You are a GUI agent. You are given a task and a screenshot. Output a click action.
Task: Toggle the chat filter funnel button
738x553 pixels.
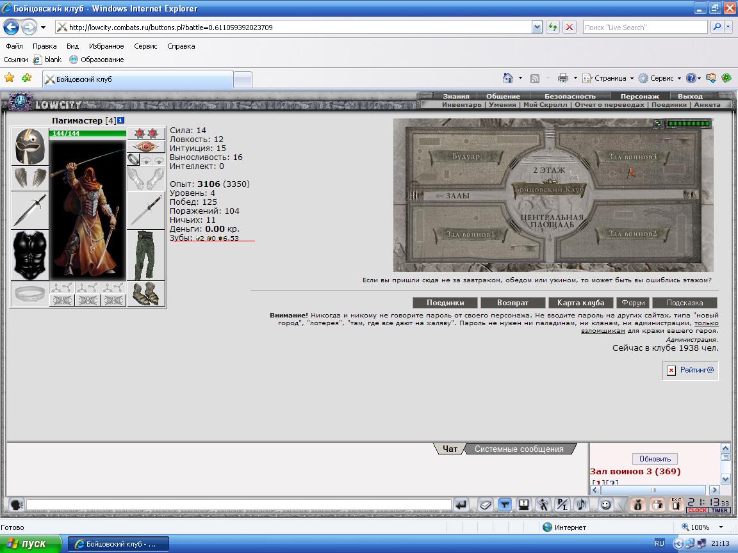(x=504, y=505)
